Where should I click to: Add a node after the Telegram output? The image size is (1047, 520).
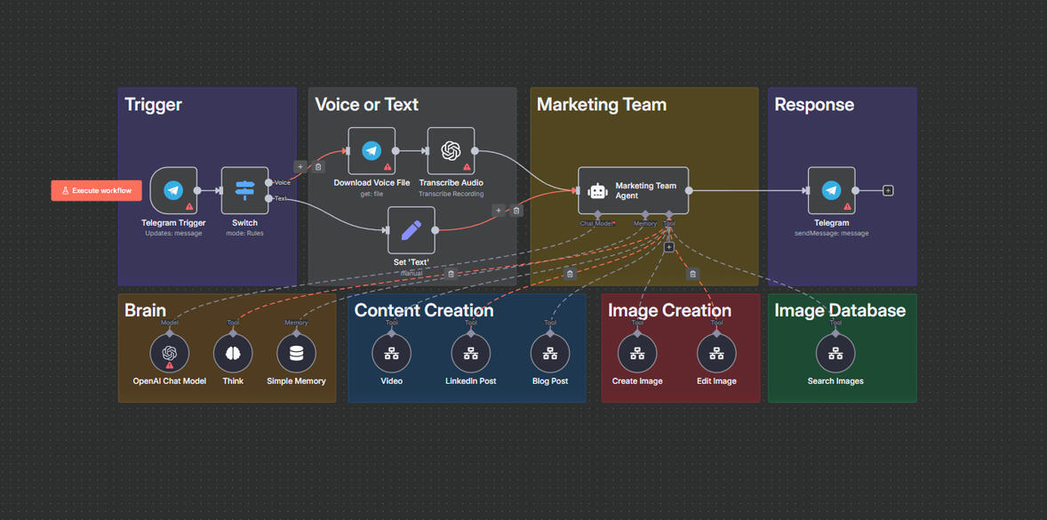tap(888, 190)
